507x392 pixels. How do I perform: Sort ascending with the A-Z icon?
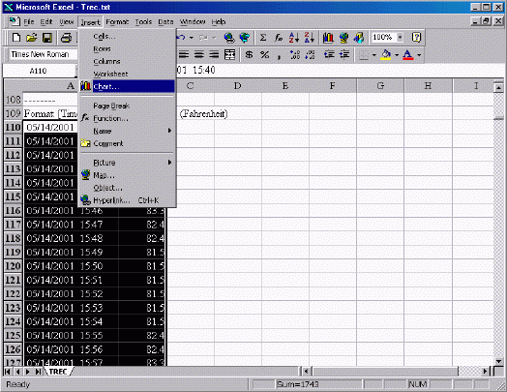(294, 38)
